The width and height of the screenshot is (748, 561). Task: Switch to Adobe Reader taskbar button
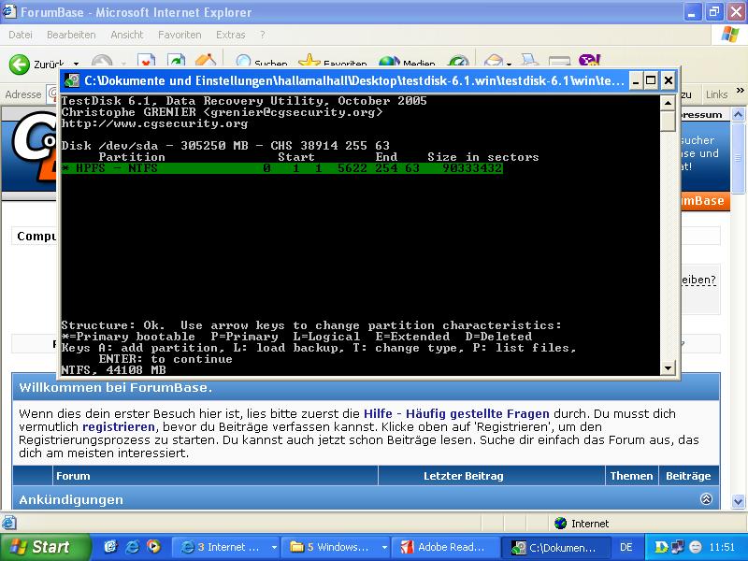click(446, 547)
